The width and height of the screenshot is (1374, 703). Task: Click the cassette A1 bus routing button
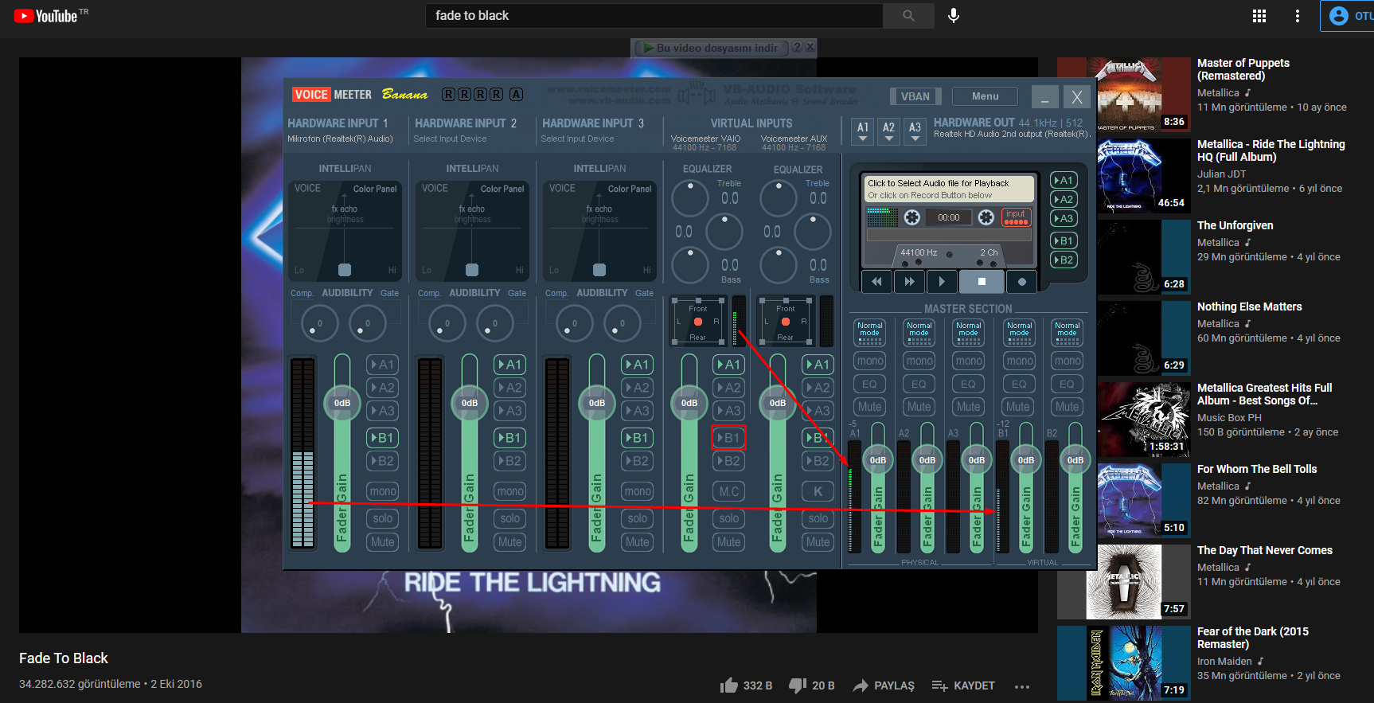(x=1064, y=180)
